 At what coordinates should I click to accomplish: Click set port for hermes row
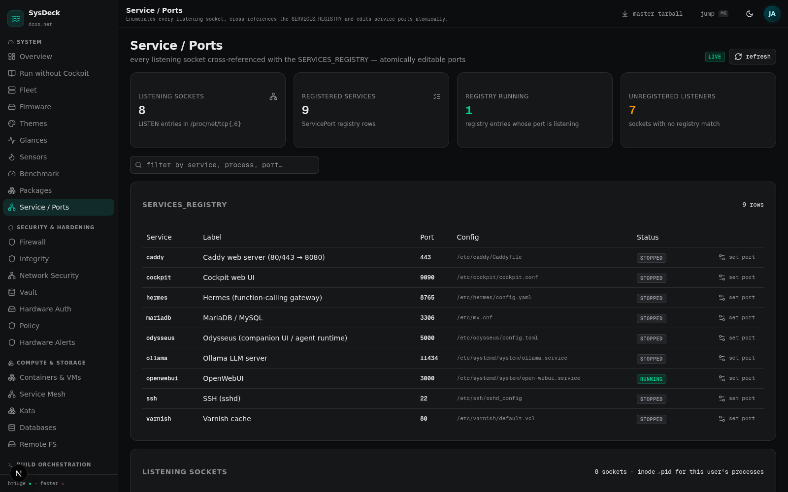pos(737,298)
